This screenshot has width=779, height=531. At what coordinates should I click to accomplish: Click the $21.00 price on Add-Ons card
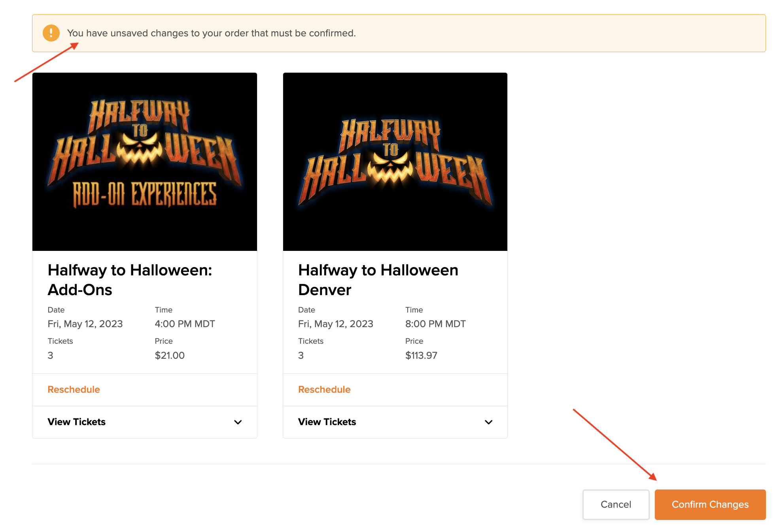(x=170, y=355)
